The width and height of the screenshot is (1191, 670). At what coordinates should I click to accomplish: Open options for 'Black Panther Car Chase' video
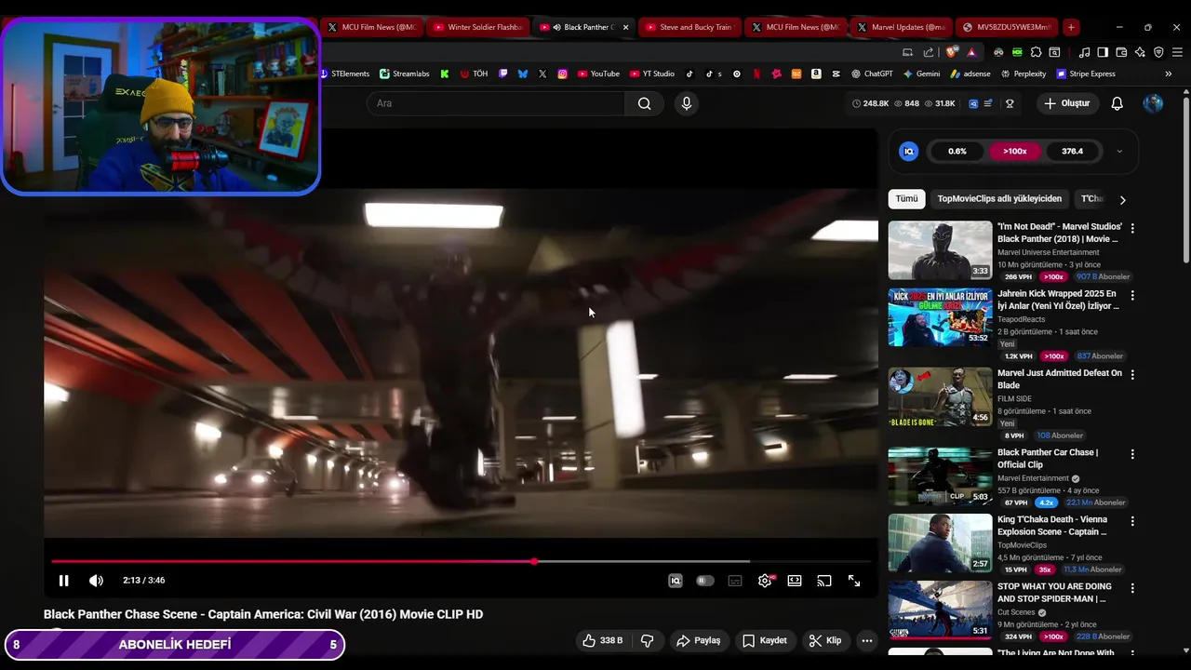(x=1132, y=454)
